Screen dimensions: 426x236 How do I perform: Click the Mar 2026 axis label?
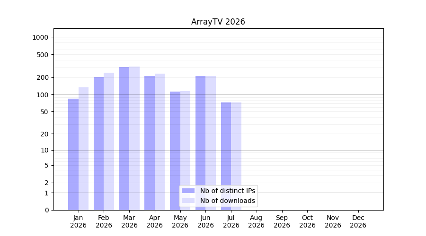pos(129,221)
